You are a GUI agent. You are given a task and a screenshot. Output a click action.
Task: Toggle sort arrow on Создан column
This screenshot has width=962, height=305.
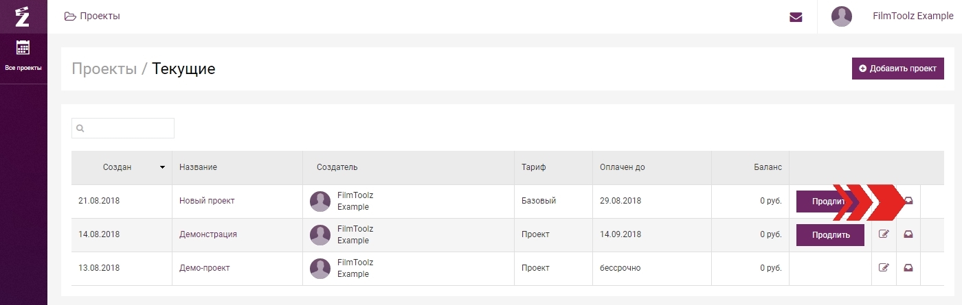[163, 167]
